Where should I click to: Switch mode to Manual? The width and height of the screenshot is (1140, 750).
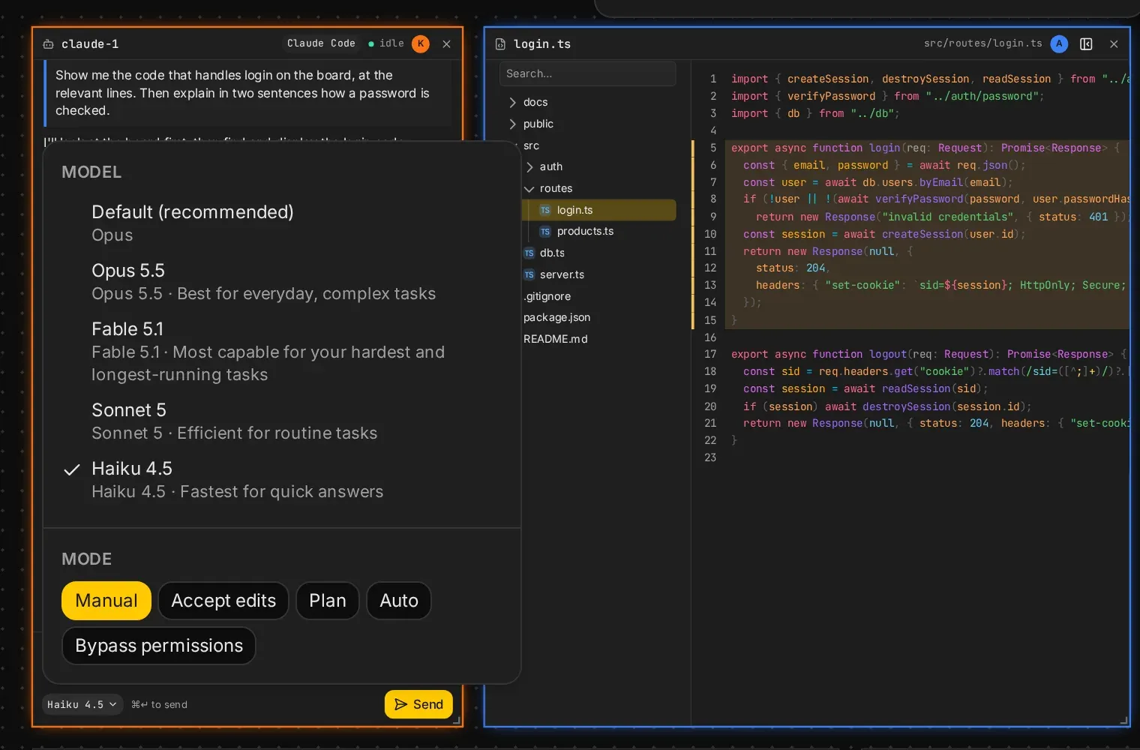pos(106,601)
